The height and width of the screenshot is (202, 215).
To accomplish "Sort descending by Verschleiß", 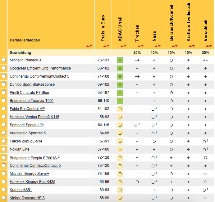I will (x=210, y=46).
